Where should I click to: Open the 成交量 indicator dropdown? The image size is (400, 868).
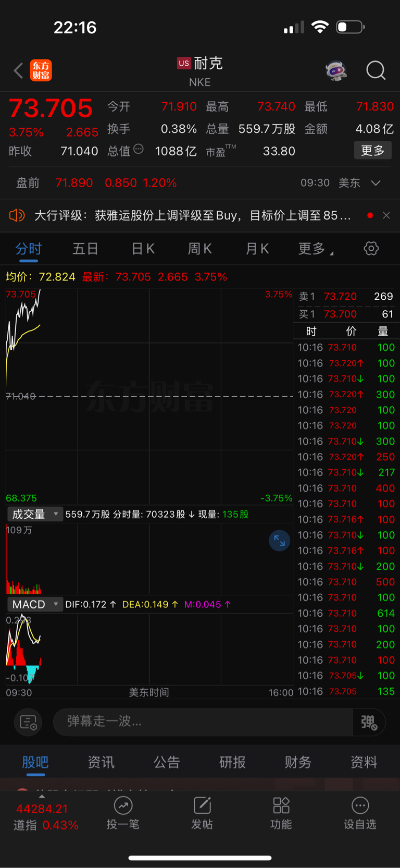[35, 515]
